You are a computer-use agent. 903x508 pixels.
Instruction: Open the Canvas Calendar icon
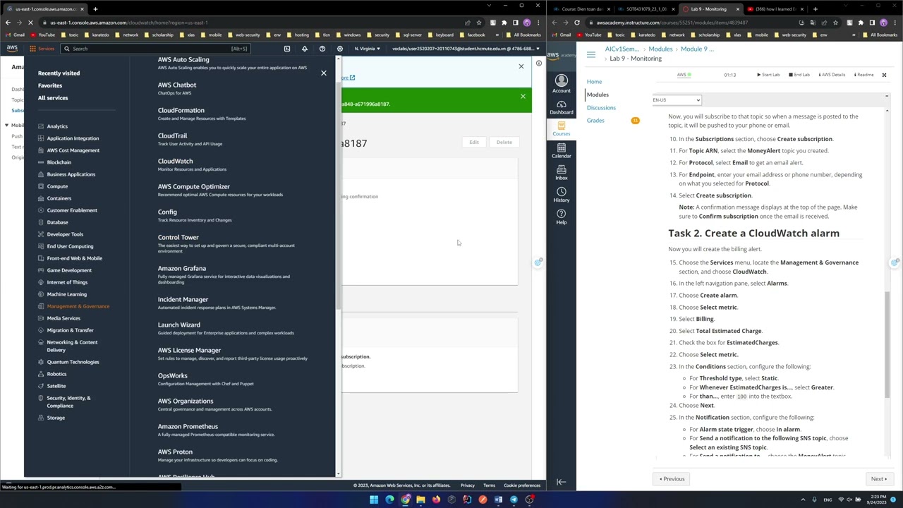pos(562,150)
